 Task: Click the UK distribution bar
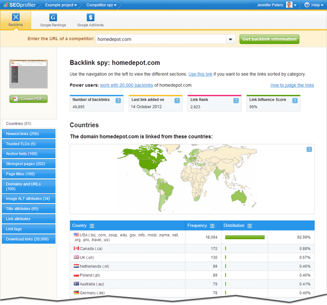pos(226,257)
